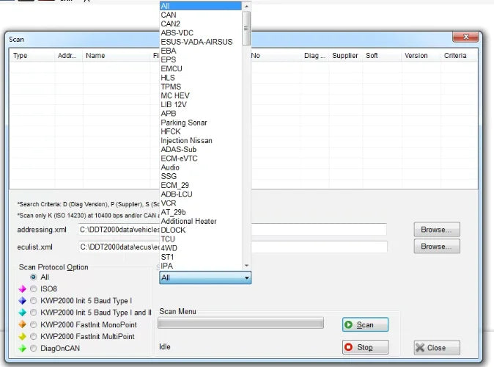Image resolution: width=494 pixels, height=367 pixels.
Task: Select the DiagOnCAN radio button
Action: 34,349
